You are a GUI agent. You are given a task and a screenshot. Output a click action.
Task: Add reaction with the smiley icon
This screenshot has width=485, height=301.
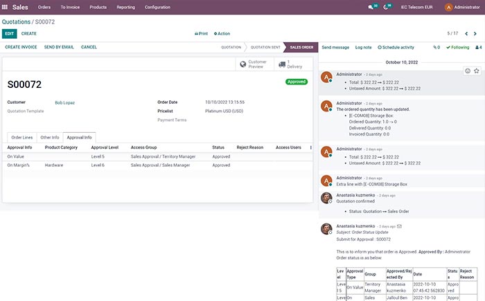468,71
